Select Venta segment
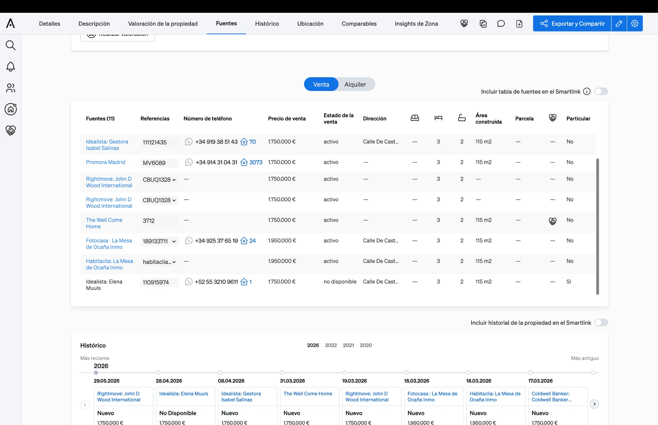Image resolution: width=658 pixels, height=425 pixels. pos(321,84)
